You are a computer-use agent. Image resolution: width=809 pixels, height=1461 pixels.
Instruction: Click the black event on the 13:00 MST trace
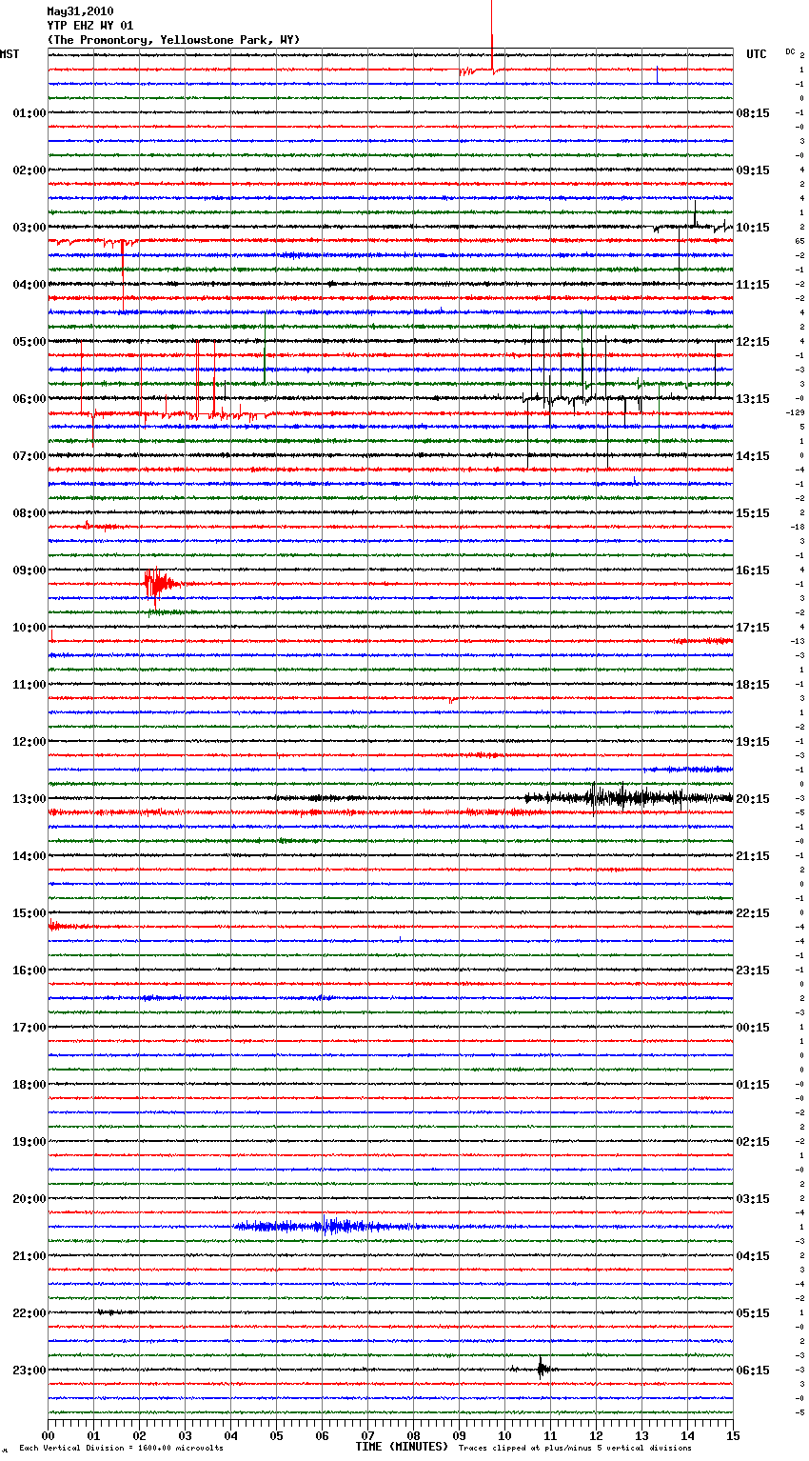click(628, 797)
